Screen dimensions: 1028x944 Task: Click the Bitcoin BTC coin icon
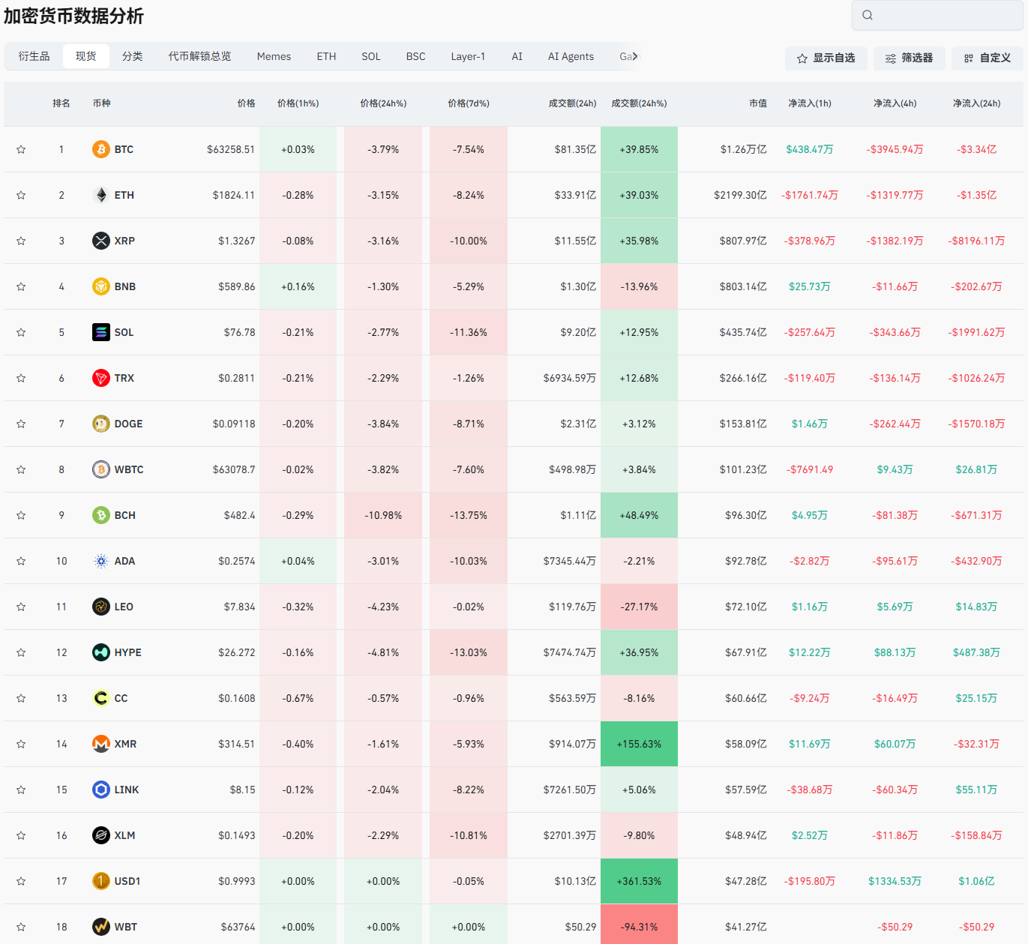[x=101, y=149]
